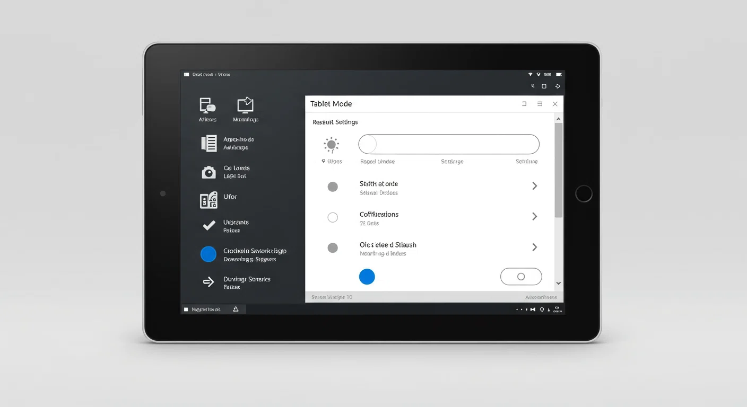Click the 'Co Lards' sidebar label
747x407 pixels.
(237, 168)
